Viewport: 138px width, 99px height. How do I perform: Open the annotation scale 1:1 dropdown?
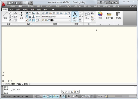100,96
